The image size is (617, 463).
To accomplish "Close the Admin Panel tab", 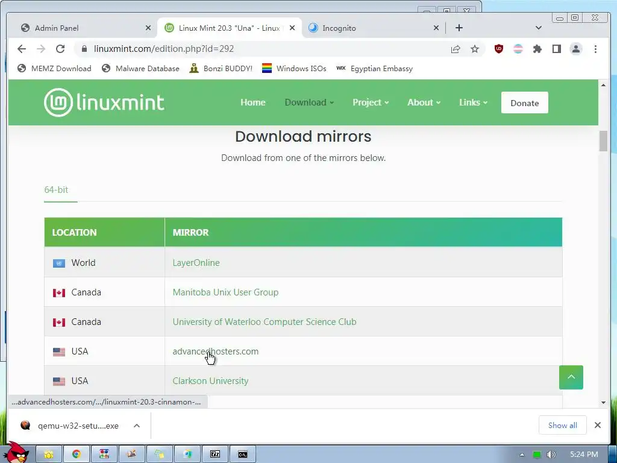I will (148, 28).
